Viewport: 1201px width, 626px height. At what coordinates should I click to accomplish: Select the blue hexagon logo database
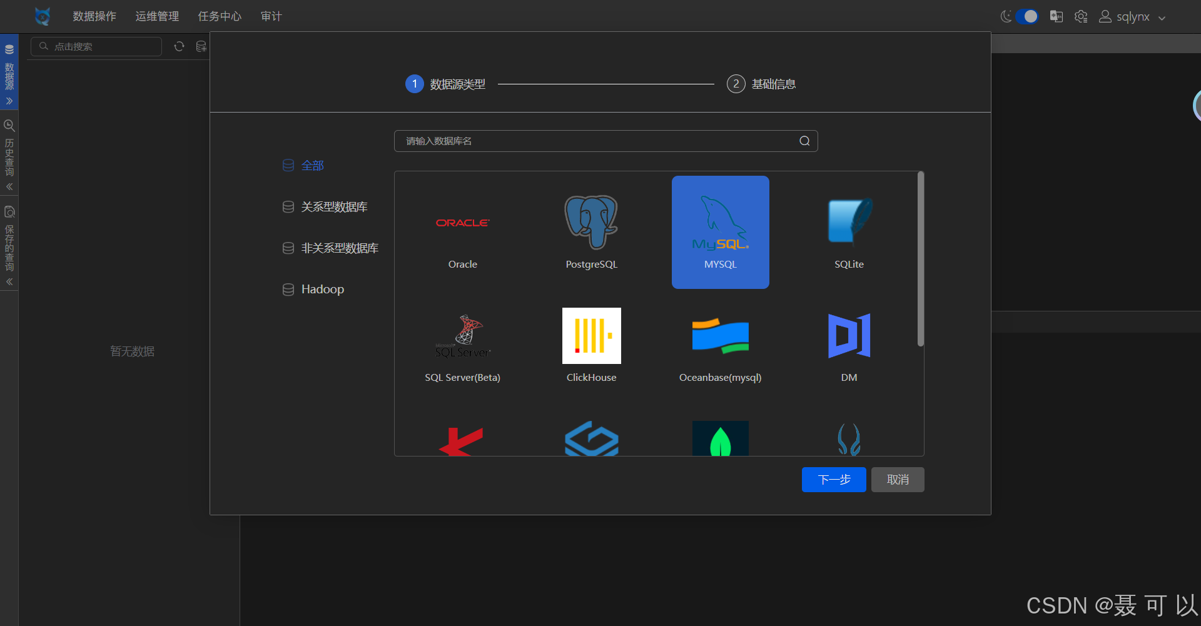[x=591, y=439]
